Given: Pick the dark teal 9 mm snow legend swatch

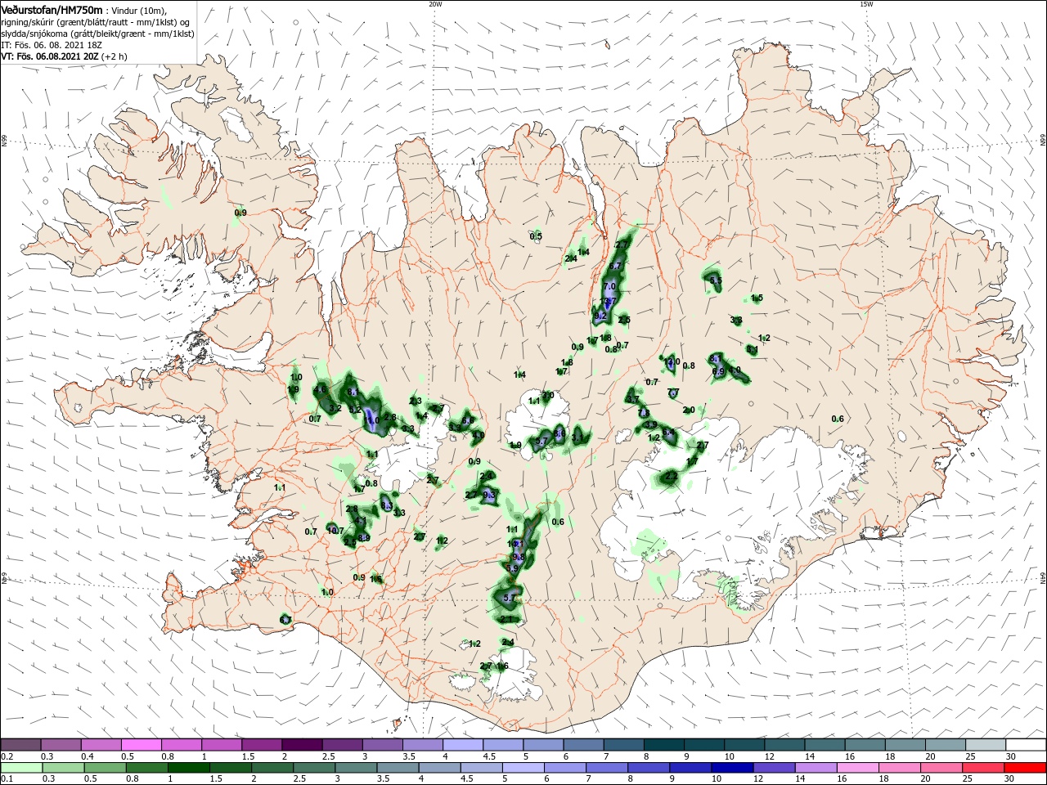Looking at the screenshot, I should (704, 745).
